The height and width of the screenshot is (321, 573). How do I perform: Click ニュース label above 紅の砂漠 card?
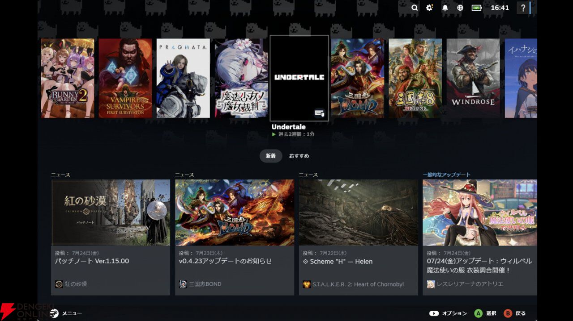[60, 175]
